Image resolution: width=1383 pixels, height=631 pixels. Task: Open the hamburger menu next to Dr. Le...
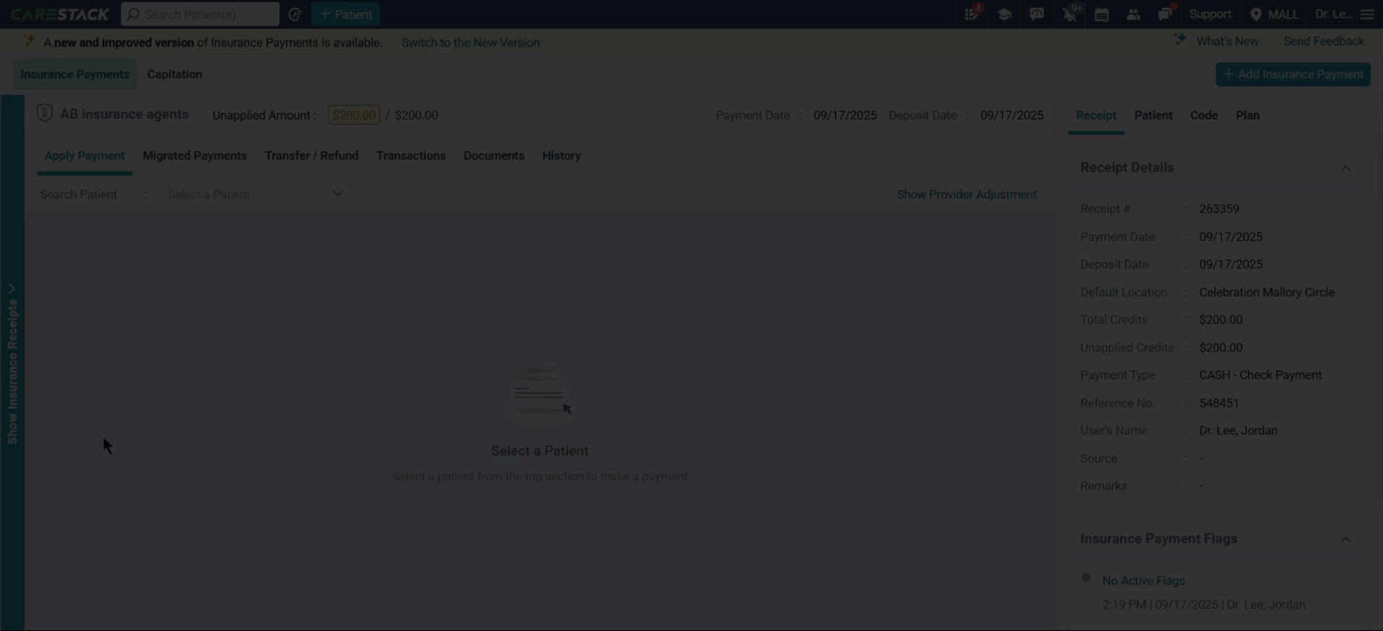pos(1367,14)
